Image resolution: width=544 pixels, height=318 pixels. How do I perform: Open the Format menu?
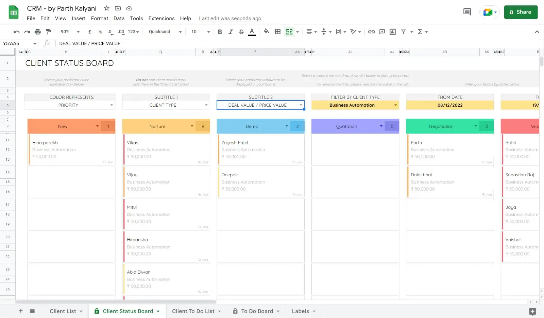coord(100,19)
